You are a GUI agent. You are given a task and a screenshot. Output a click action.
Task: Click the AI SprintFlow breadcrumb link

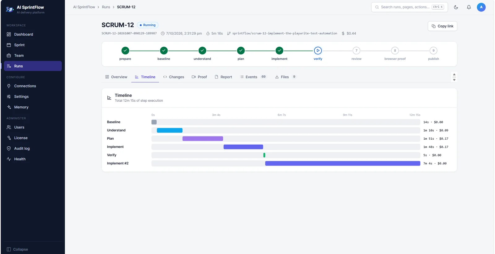coord(84,7)
